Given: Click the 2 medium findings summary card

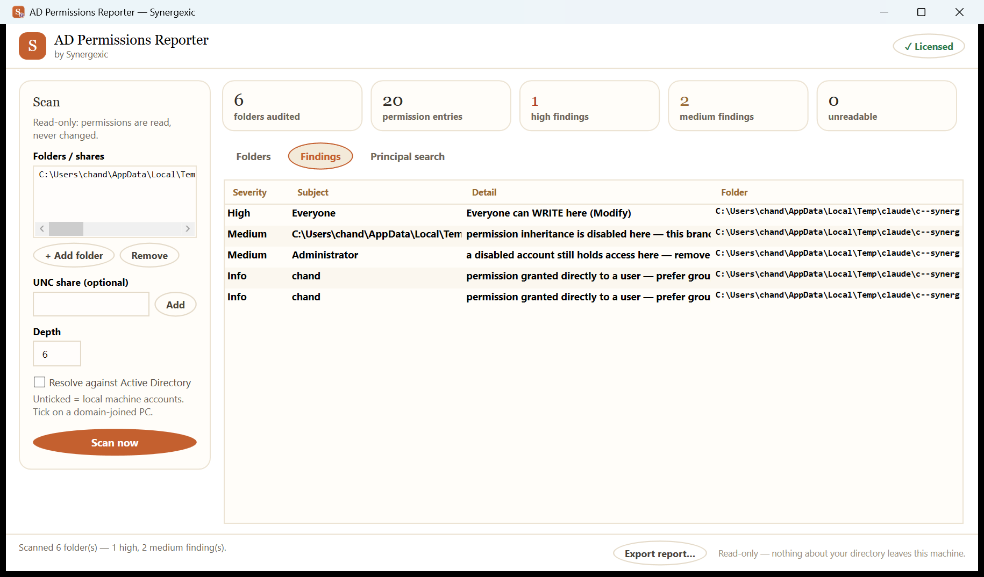Looking at the screenshot, I should pyautogui.click(x=738, y=106).
